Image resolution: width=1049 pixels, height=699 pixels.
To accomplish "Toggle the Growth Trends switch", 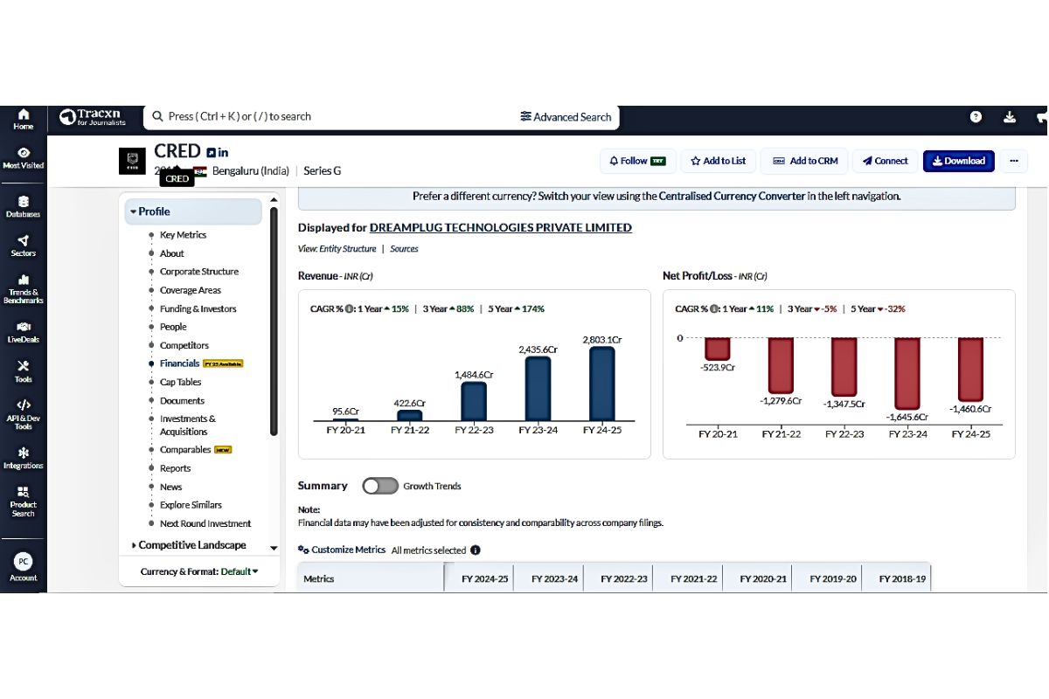I will click(x=380, y=486).
